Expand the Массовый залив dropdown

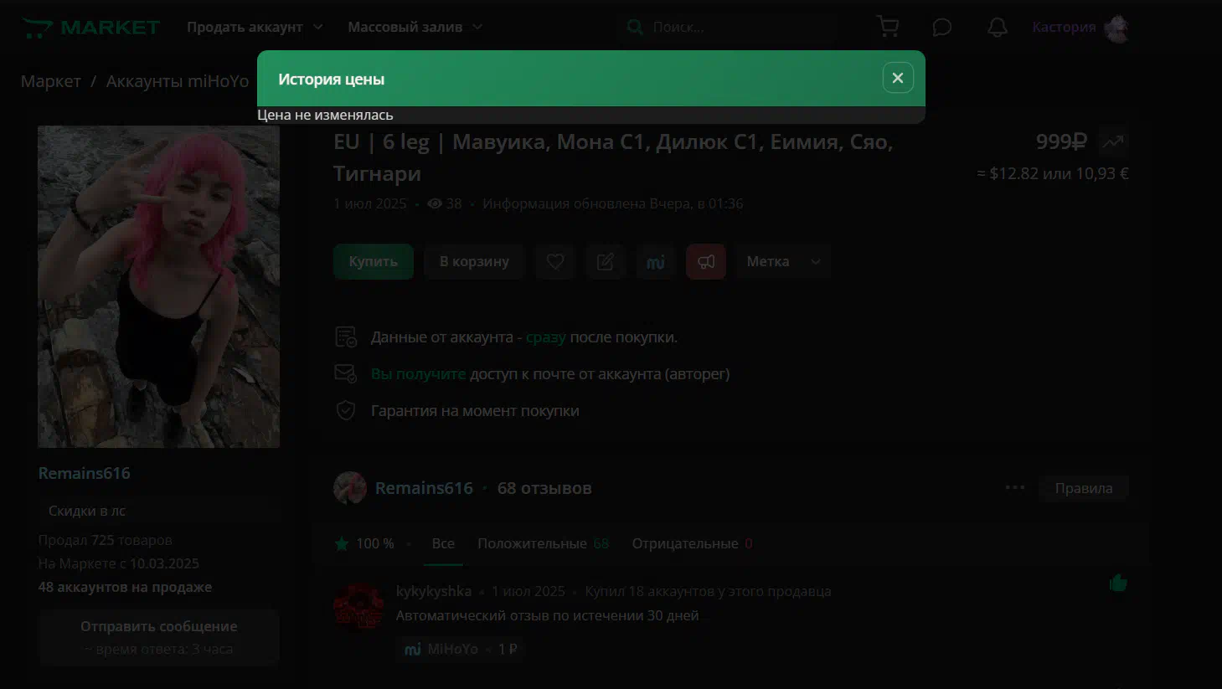pos(415,27)
